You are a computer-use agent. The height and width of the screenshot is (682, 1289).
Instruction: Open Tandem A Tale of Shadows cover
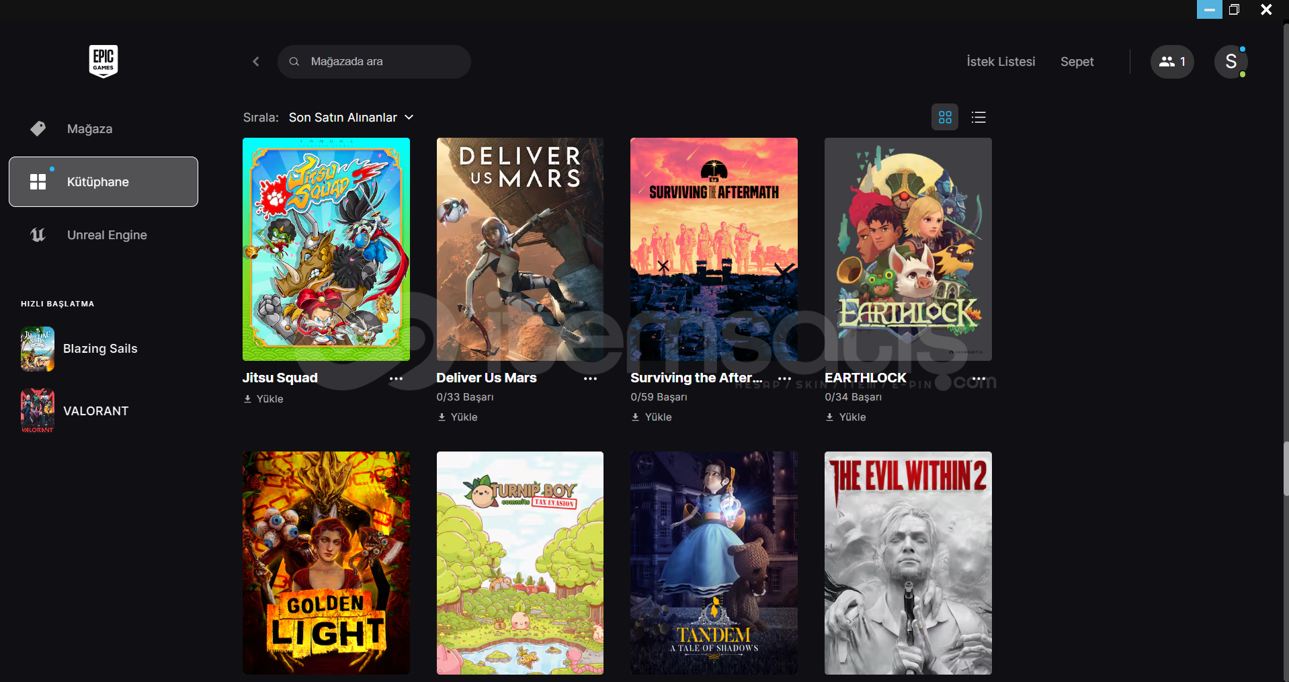coord(714,563)
